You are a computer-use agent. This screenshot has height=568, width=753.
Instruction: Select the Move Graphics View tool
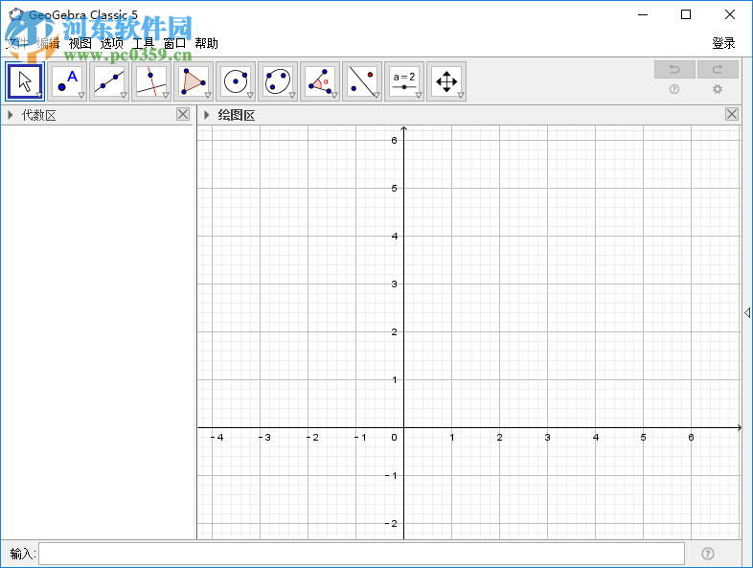click(x=446, y=81)
